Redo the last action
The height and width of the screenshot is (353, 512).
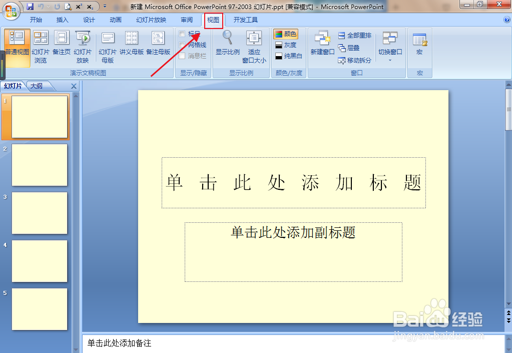(x=57, y=7)
